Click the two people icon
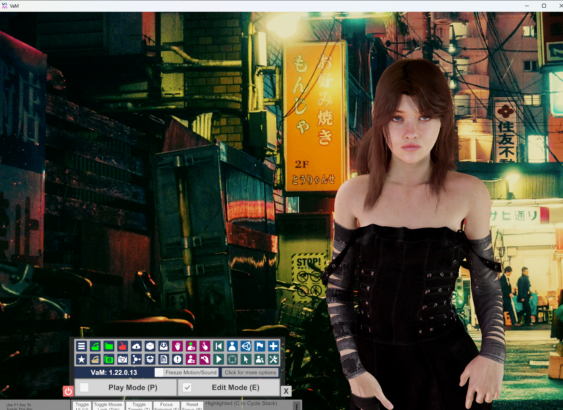This screenshot has height=410, width=563. (259, 359)
